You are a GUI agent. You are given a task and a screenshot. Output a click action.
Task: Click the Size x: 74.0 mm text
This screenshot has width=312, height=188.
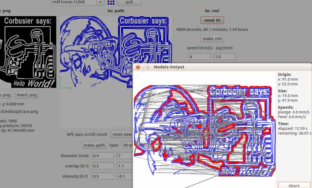pos(288,96)
